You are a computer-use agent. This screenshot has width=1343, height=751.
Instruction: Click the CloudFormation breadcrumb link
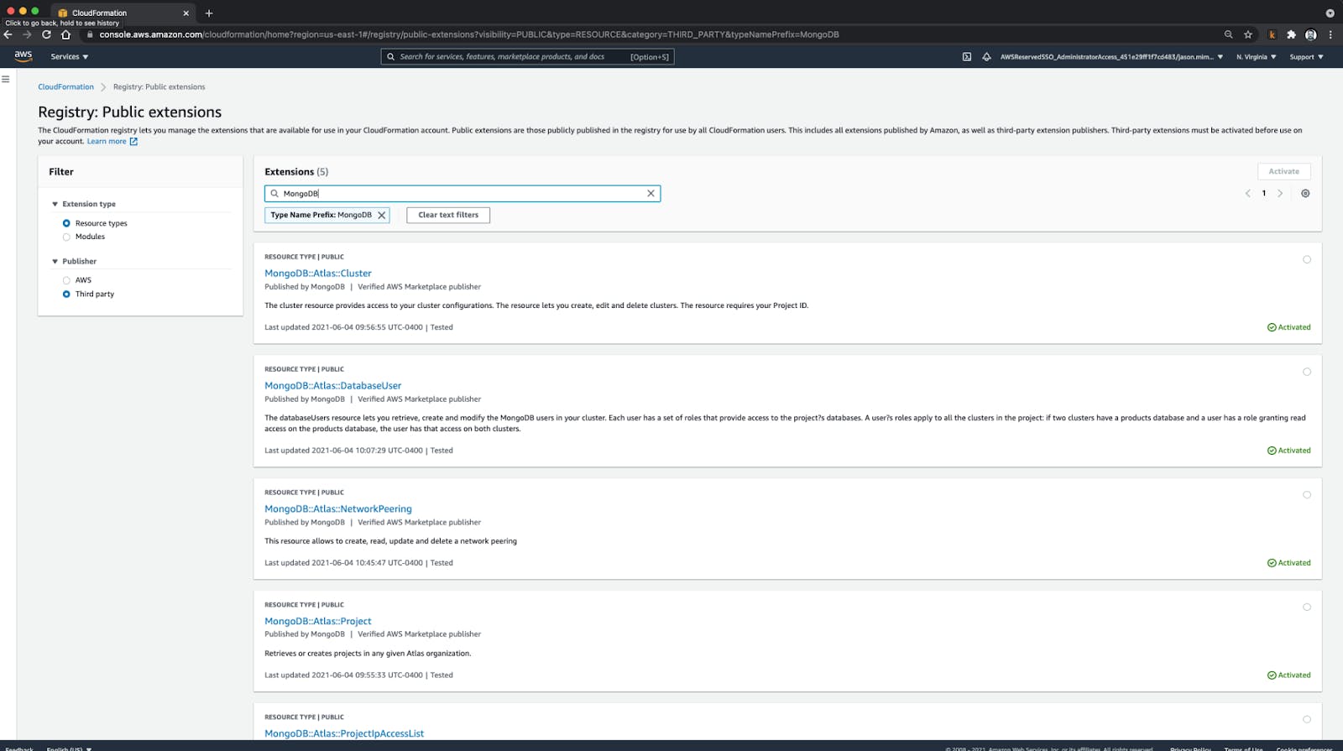point(65,86)
